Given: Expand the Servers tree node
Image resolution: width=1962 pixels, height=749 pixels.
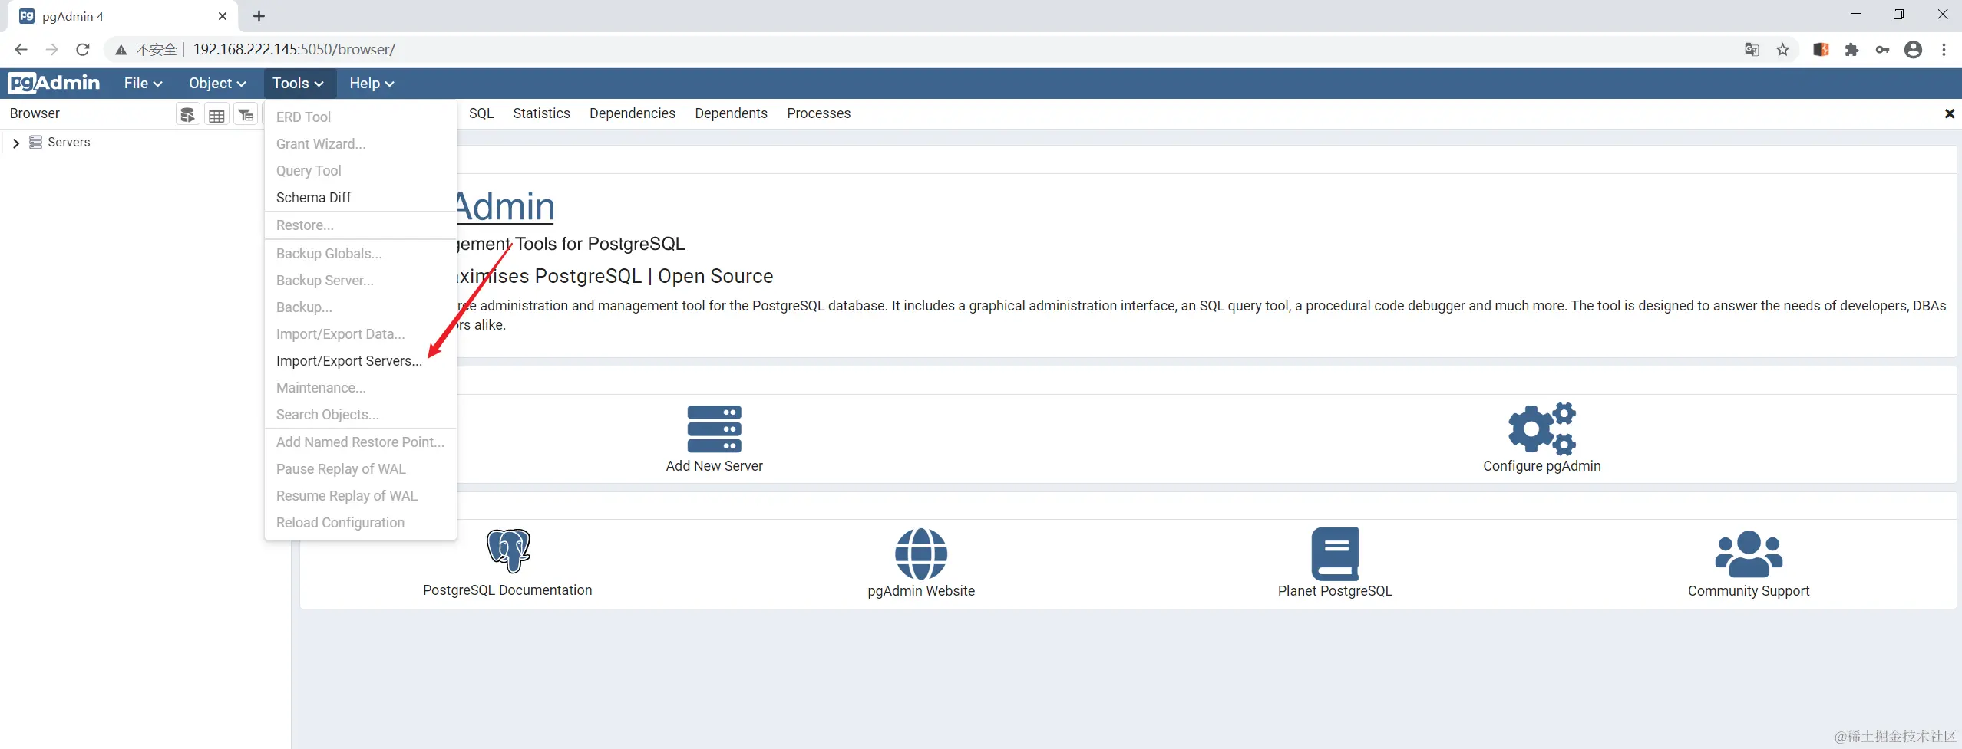Looking at the screenshot, I should click(x=15, y=143).
